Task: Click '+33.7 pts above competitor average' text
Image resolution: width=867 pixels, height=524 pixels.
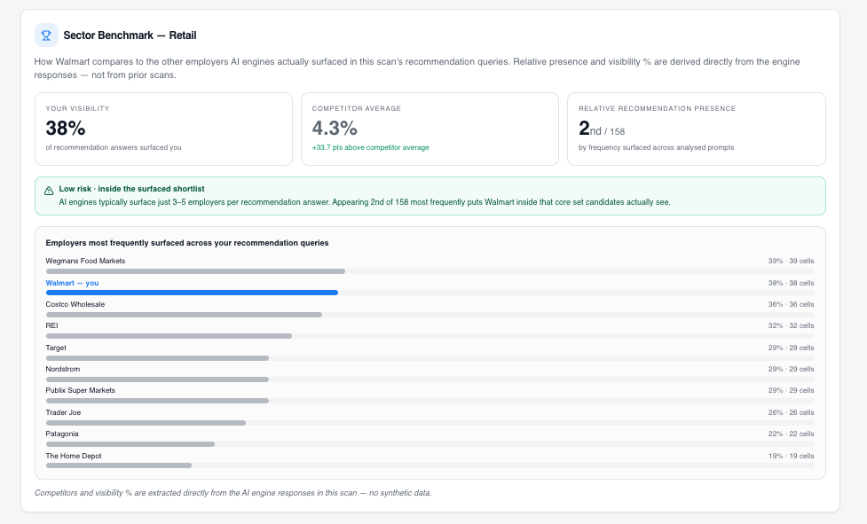Action: click(370, 147)
